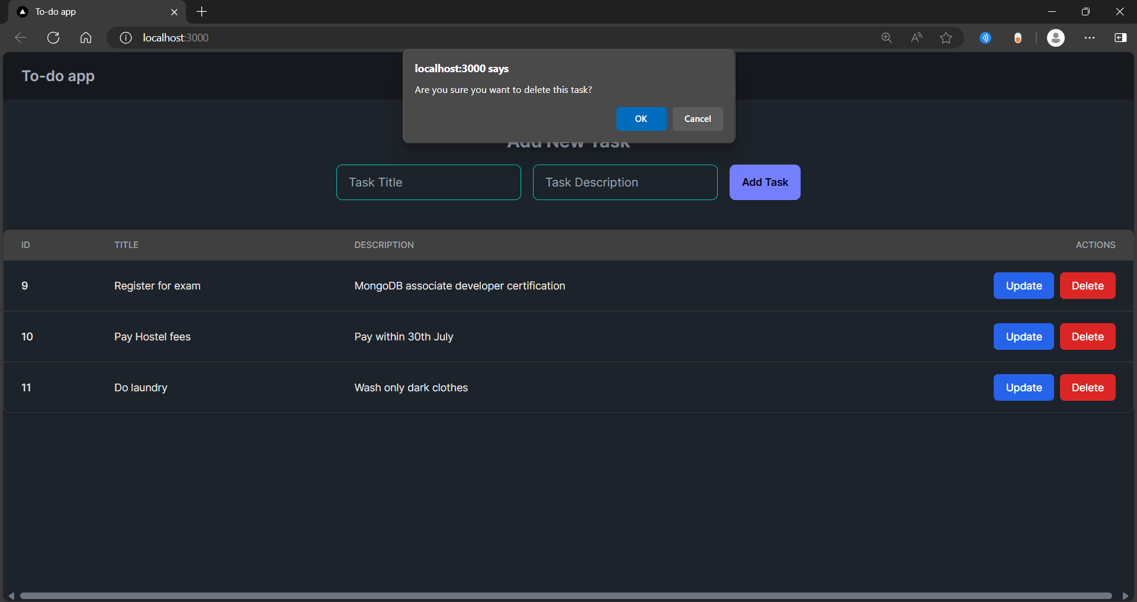The width and height of the screenshot is (1137, 602).
Task: Click the zoom magnifier icon in address bar
Action: 887,38
